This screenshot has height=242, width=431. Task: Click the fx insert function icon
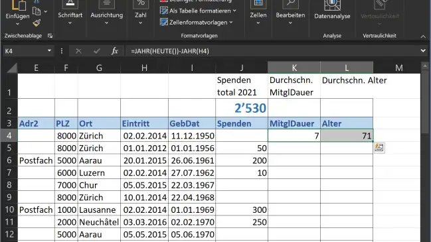coord(115,51)
